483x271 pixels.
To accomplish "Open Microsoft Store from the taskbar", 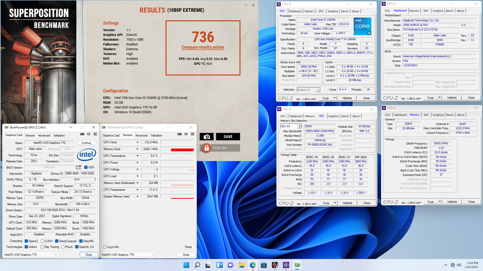I will click(264, 265).
